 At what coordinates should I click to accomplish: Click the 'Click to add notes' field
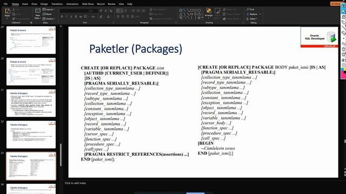(x=75, y=183)
